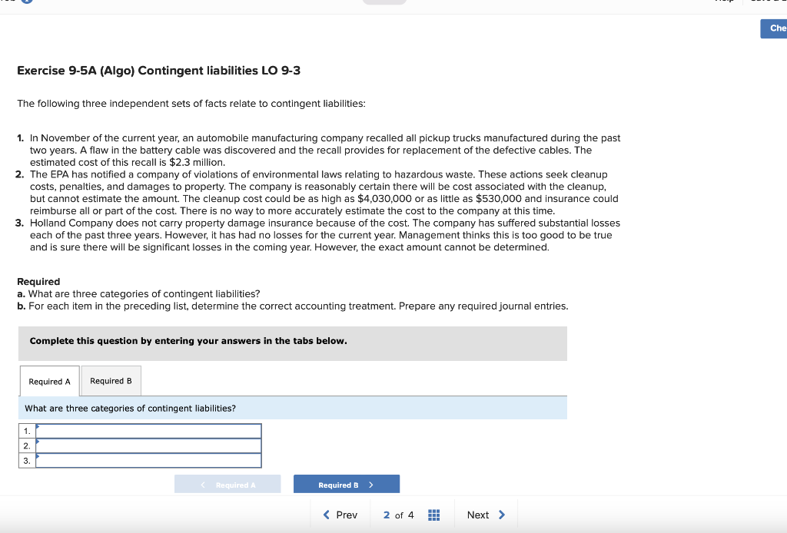Click the '2 of 4' page indicator

pos(397,515)
